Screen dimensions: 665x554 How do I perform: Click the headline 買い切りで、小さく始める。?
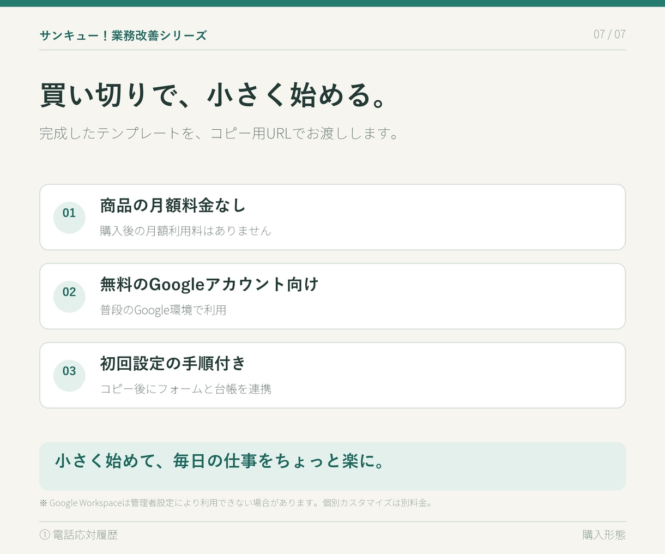point(214,95)
